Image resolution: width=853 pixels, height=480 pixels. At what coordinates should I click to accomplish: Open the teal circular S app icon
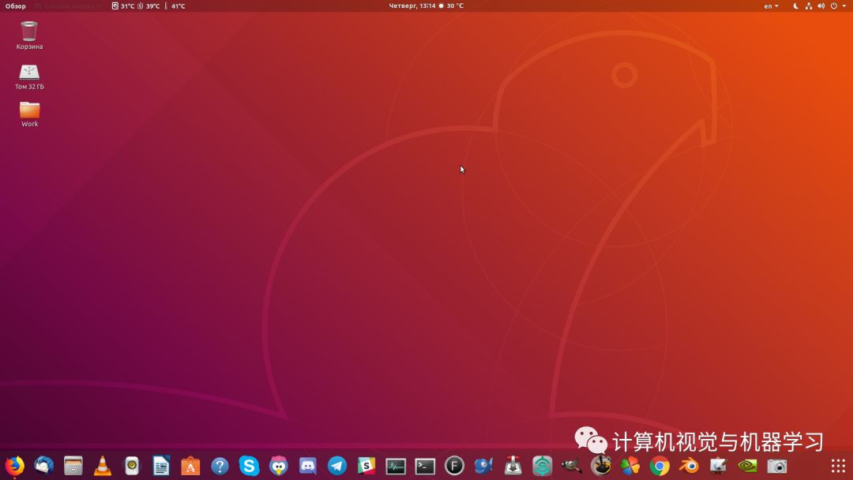coord(543,466)
